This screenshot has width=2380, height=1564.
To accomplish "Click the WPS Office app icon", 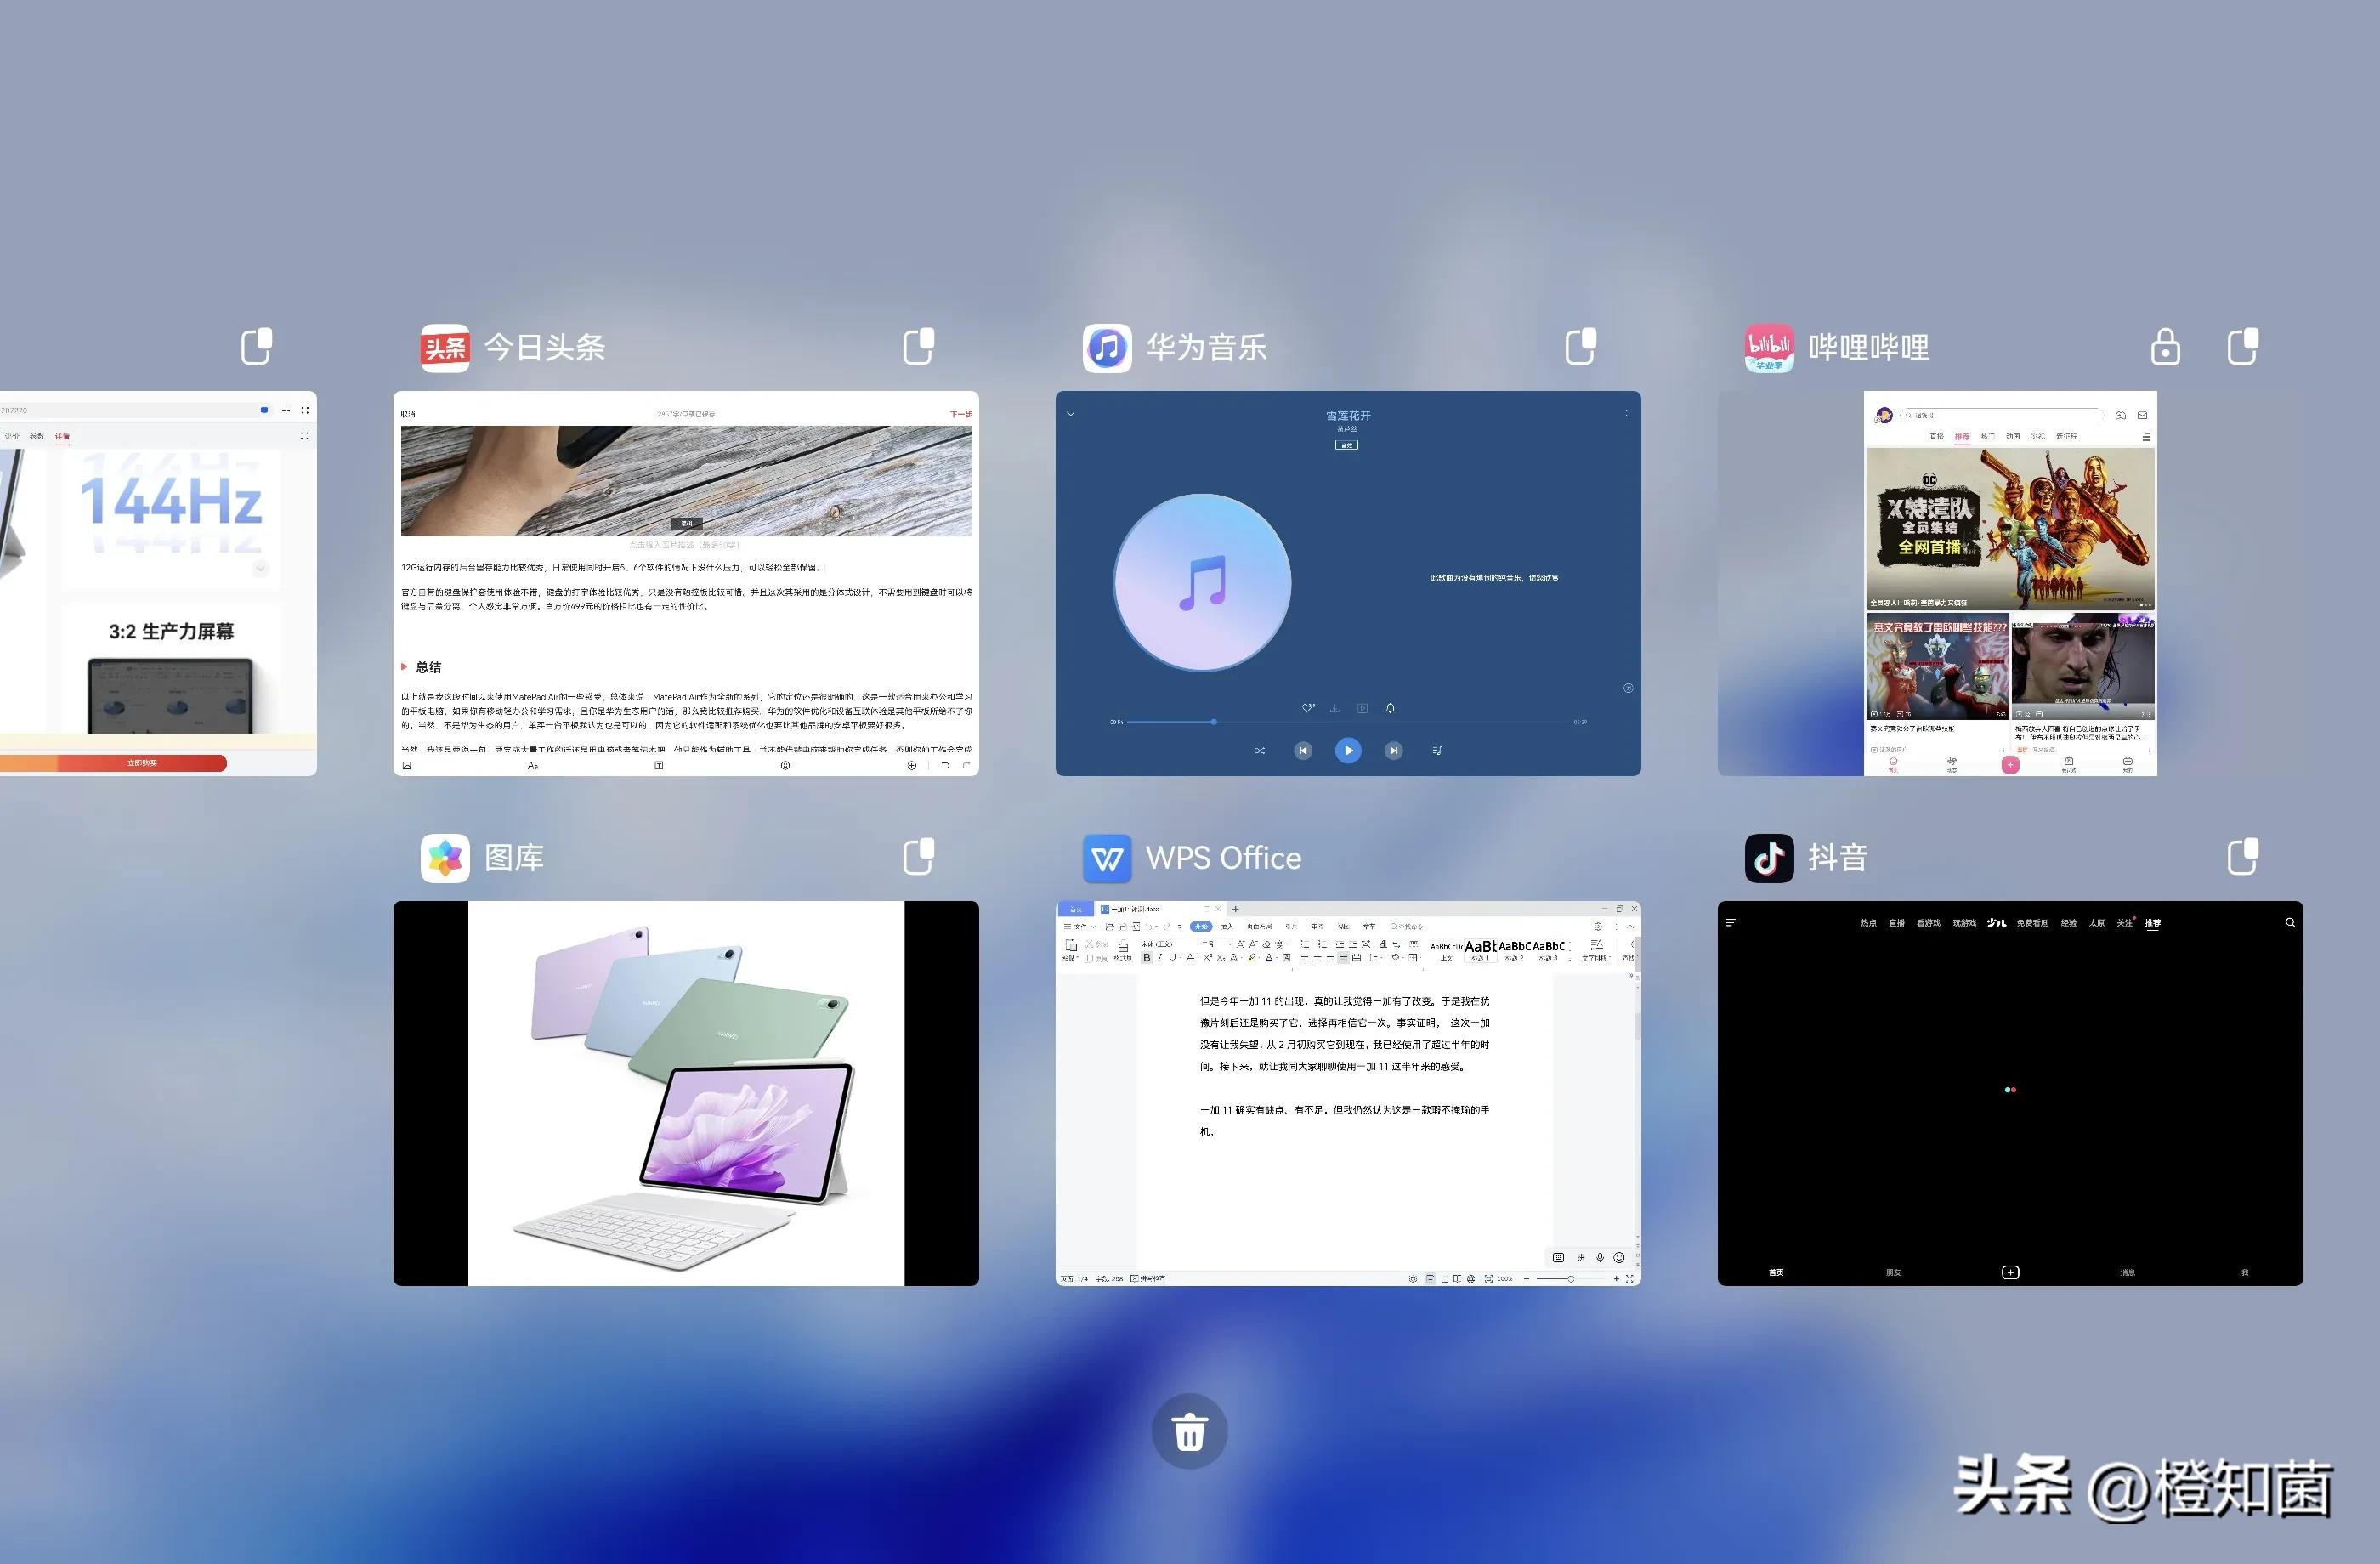I will (x=1107, y=858).
